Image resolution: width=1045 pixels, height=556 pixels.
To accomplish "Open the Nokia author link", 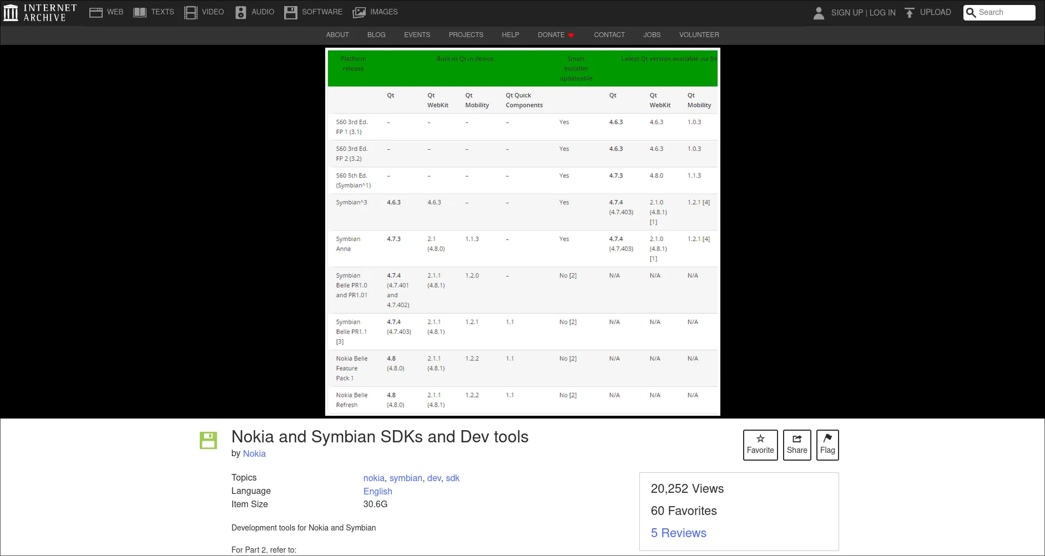I will (254, 453).
